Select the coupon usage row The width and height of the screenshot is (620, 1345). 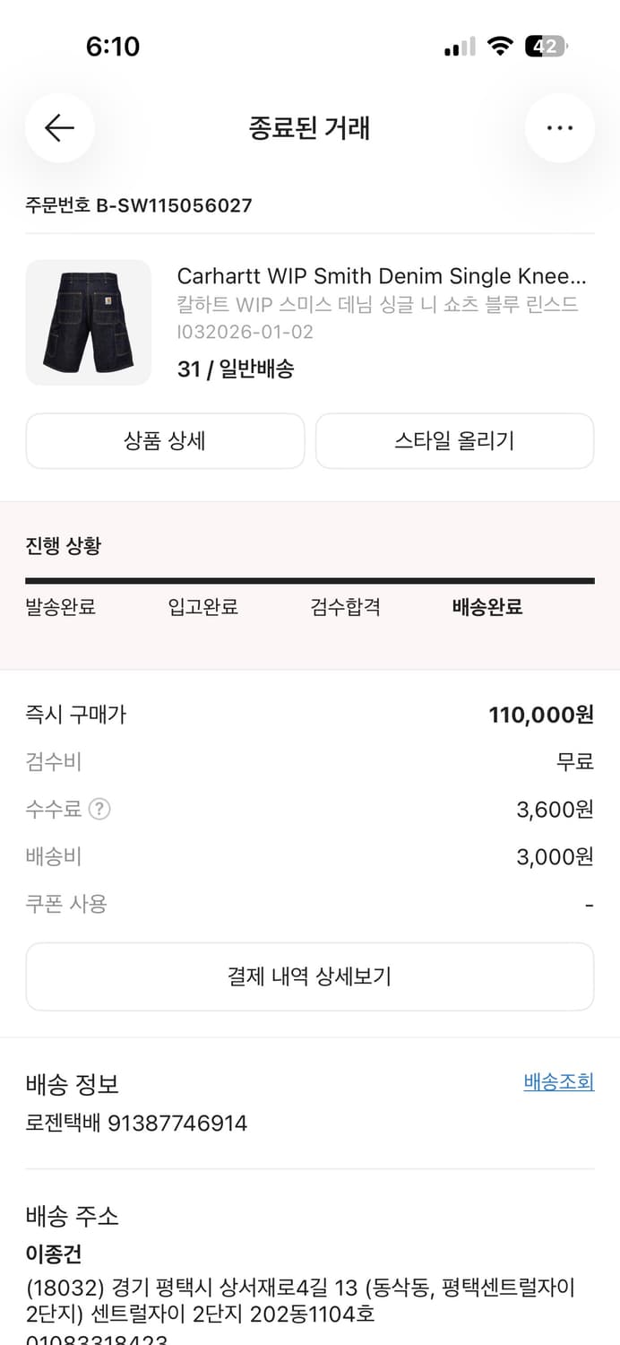pyautogui.click(x=310, y=903)
